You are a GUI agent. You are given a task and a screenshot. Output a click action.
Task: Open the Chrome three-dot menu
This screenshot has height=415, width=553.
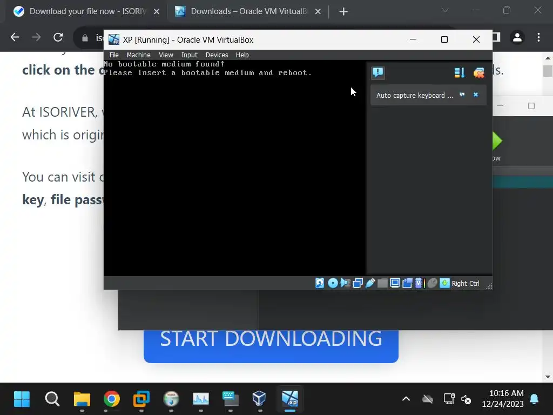[538, 37]
